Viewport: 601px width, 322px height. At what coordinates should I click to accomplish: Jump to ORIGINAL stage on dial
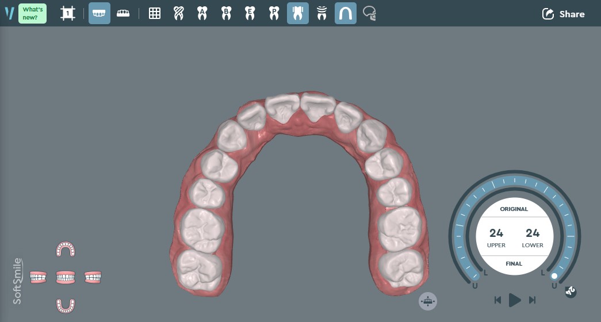click(x=514, y=209)
